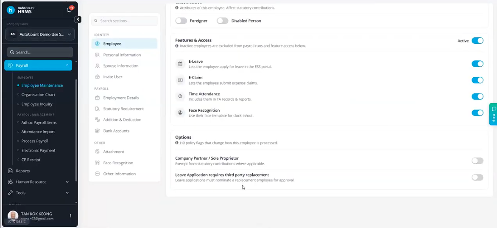Click the Personal Information icon

coord(97,55)
